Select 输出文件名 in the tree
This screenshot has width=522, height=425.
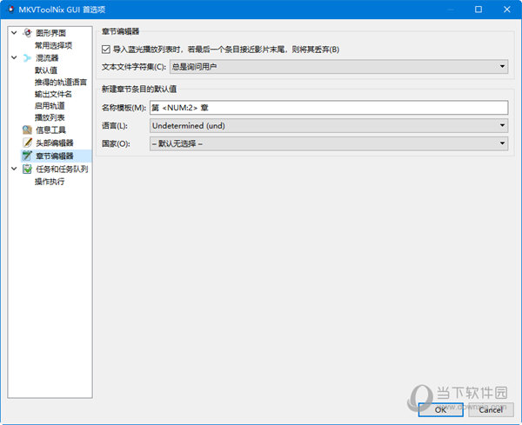tap(53, 94)
